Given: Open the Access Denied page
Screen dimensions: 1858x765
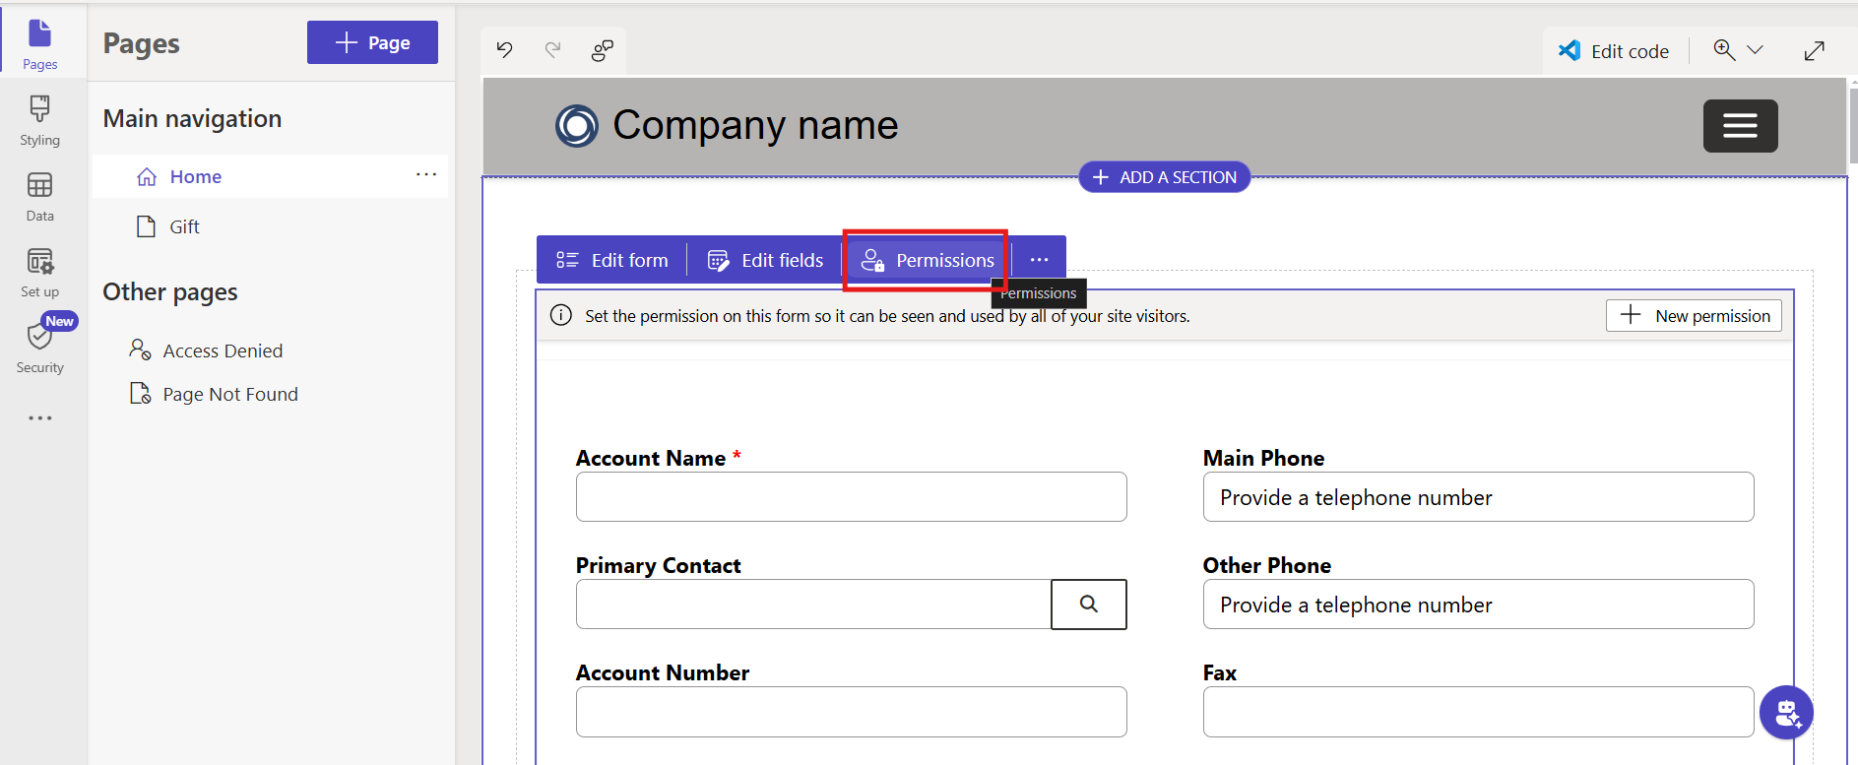Looking at the screenshot, I should pyautogui.click(x=223, y=351).
